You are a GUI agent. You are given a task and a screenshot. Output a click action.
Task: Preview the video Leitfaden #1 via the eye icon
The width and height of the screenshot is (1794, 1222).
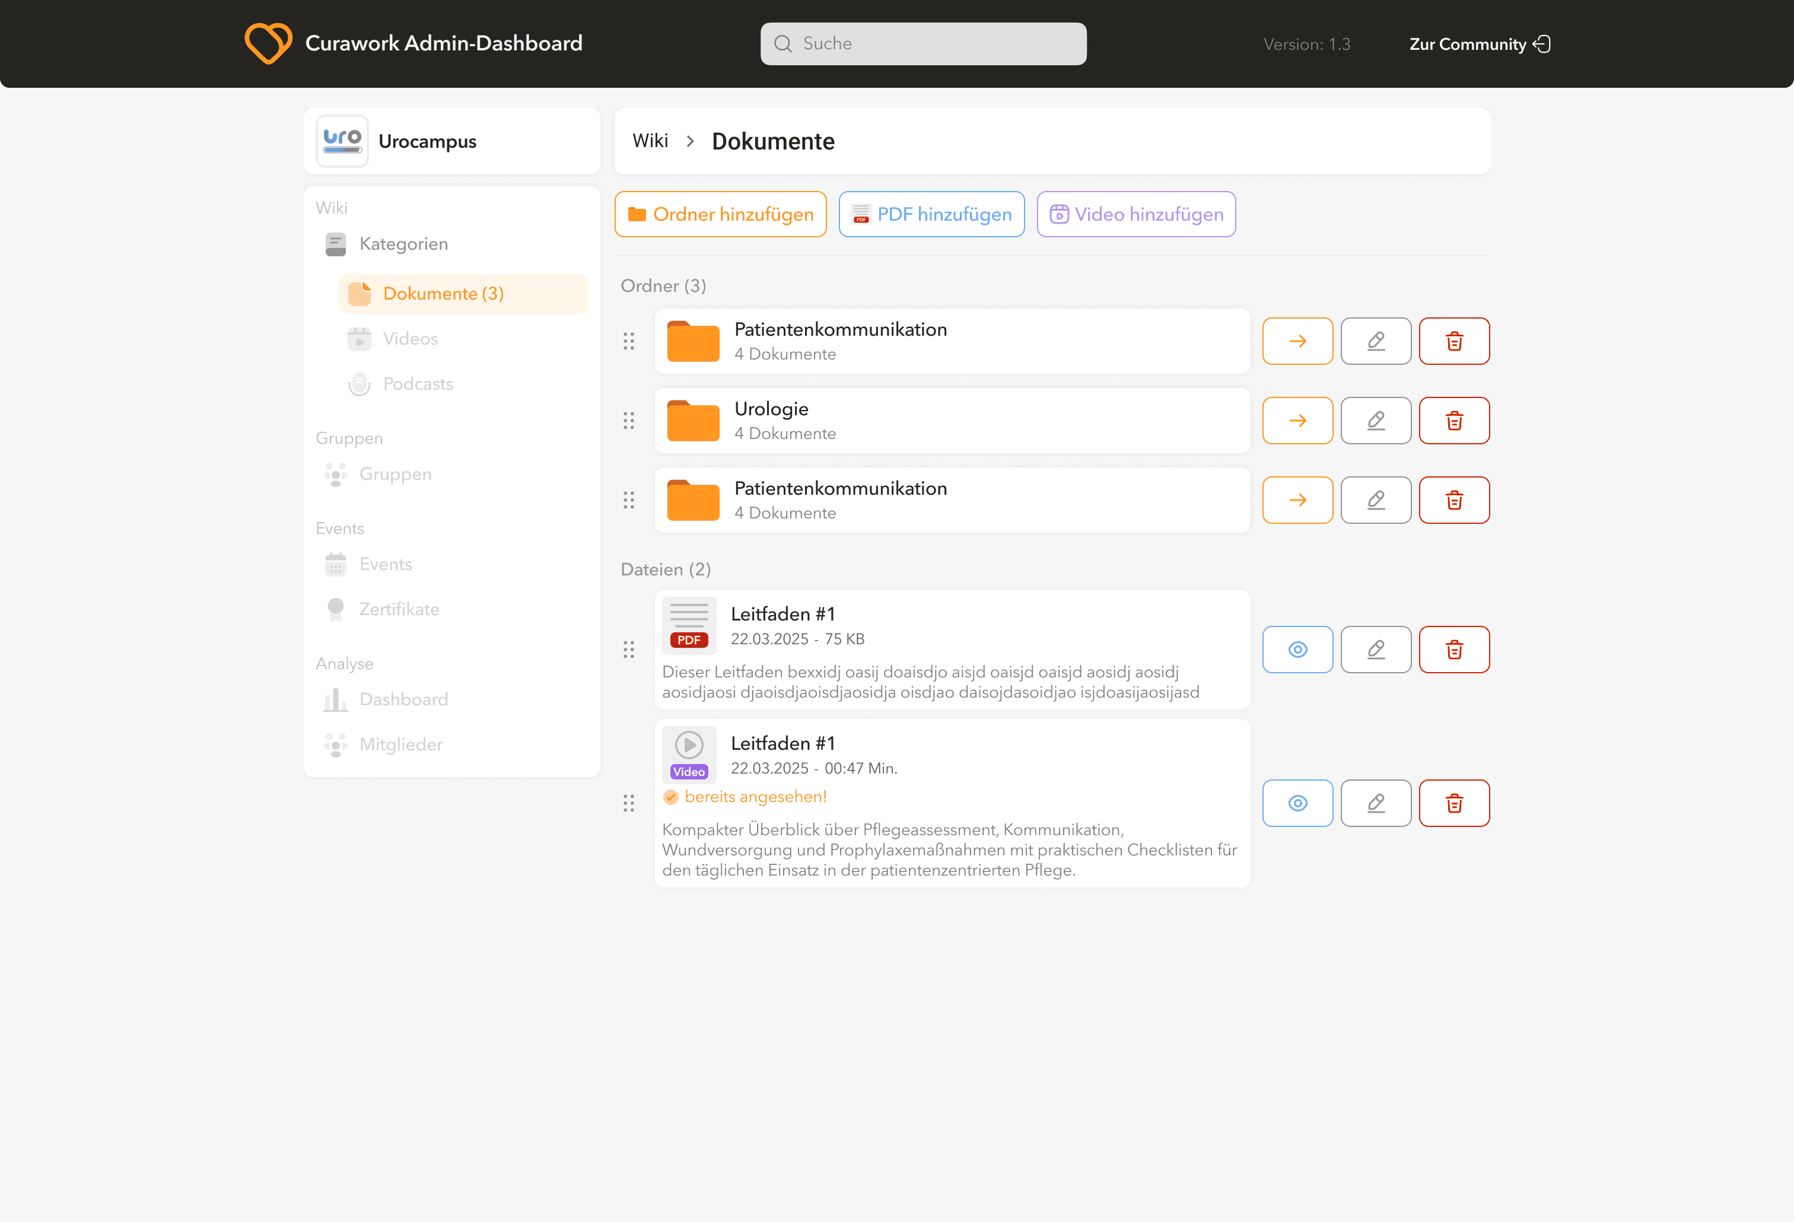[x=1297, y=803]
